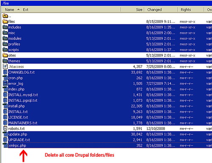The width and height of the screenshot is (212, 163).
Task: Select the cron.php file name
Action: point(16,78)
